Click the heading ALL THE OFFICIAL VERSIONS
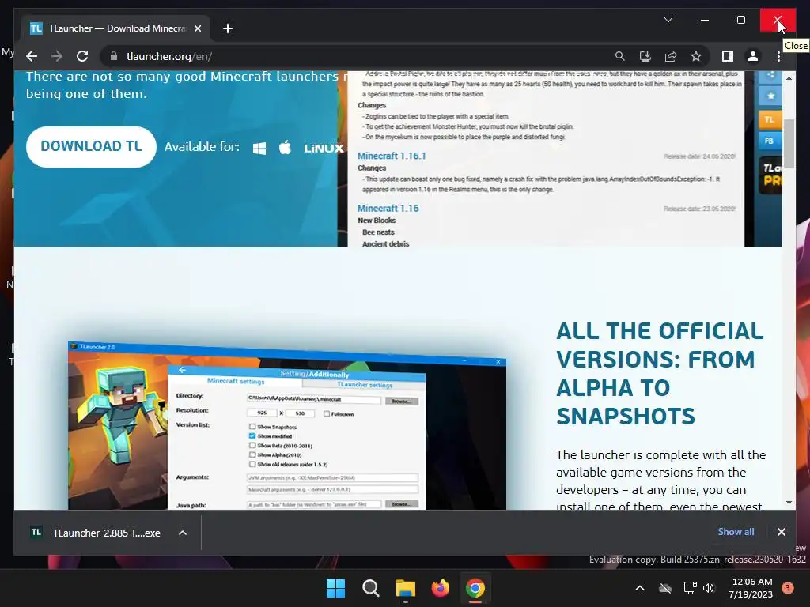 coord(660,373)
